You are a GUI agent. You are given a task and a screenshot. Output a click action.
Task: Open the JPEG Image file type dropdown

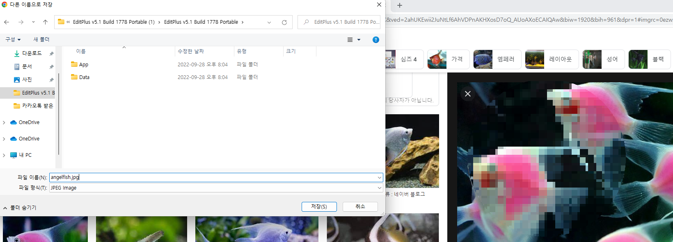[216, 188]
